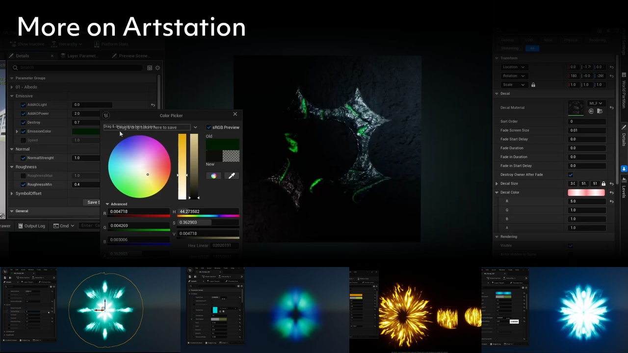Reset Decal Color to default
Screen dimensions: 628x353
tap(611, 193)
